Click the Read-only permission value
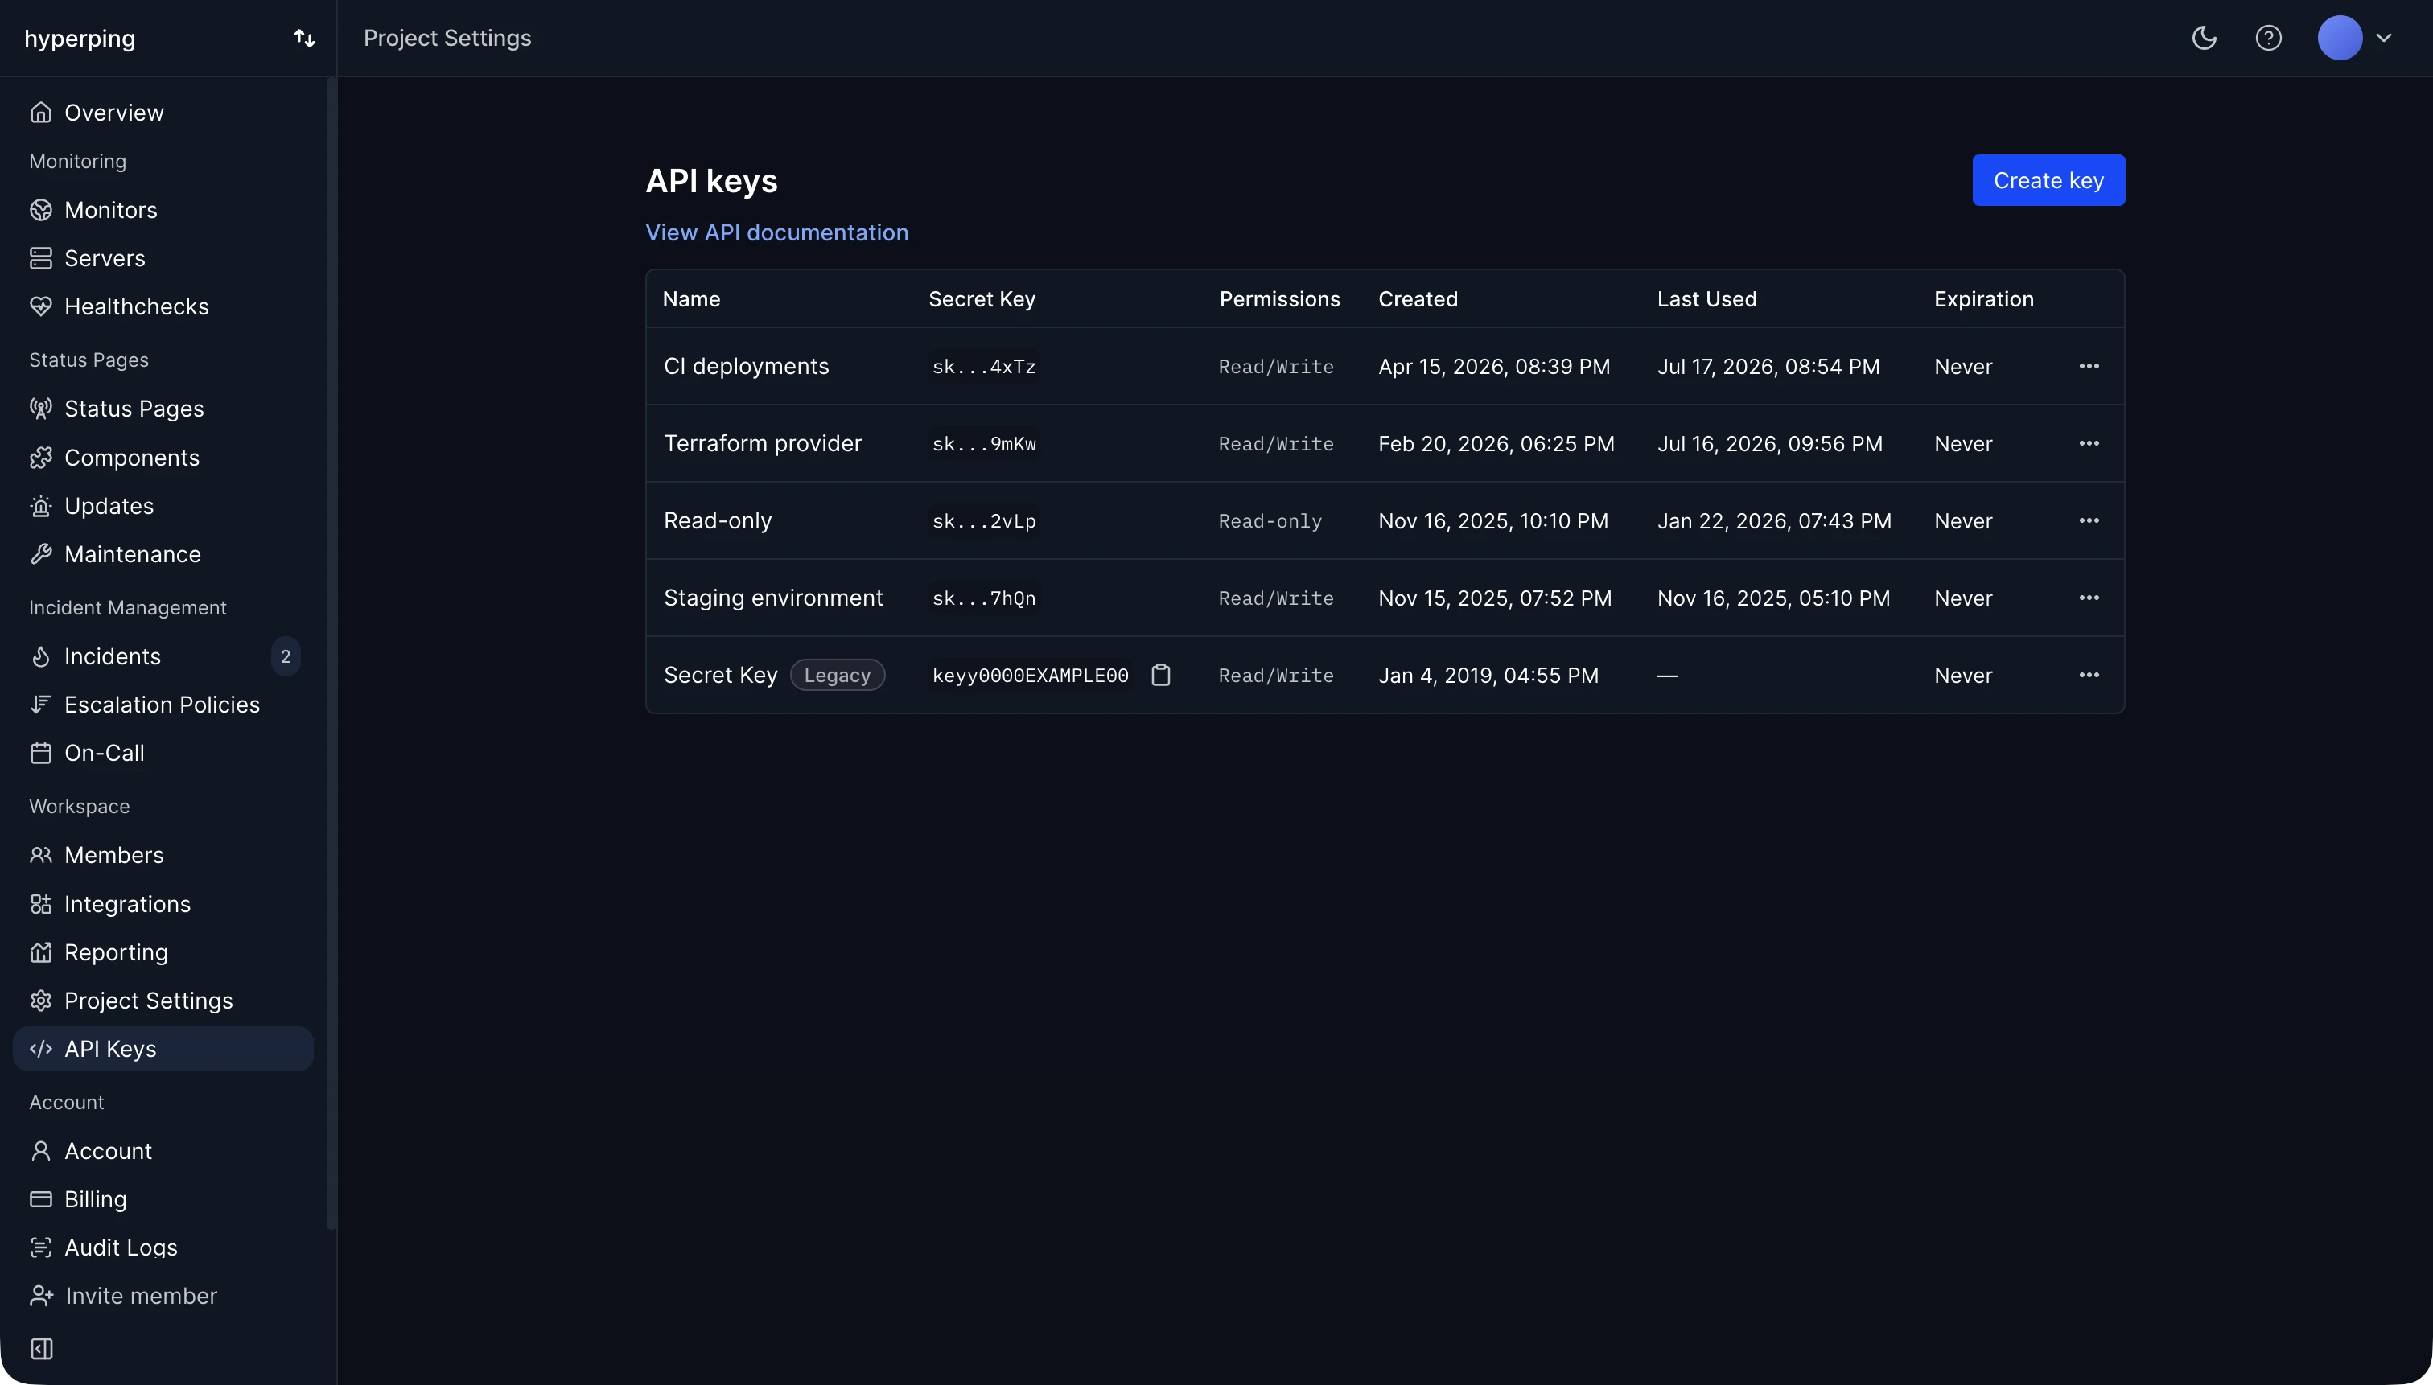The image size is (2433, 1385). click(x=1270, y=520)
